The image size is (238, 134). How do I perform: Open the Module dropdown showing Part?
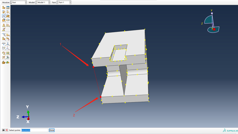(18, 2)
